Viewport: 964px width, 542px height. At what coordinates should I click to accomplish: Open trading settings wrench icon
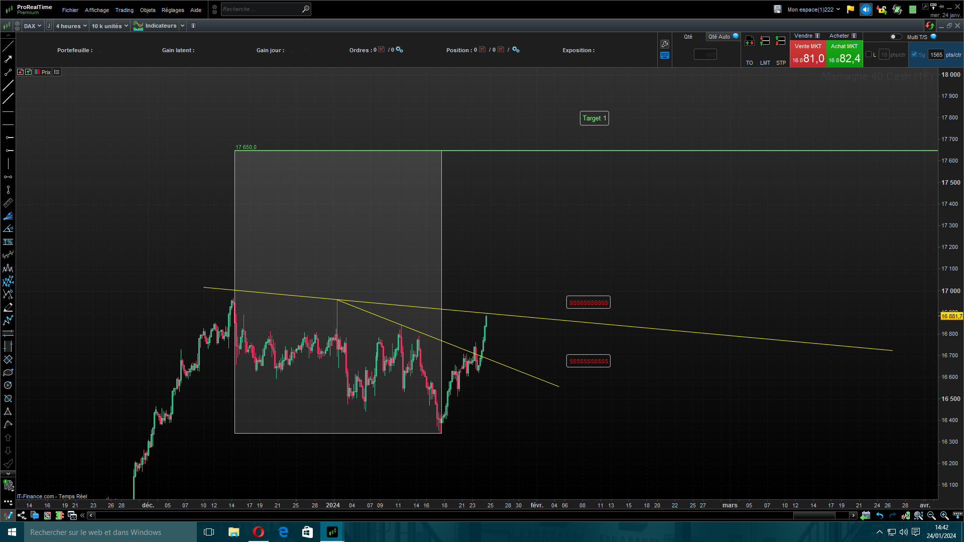pyautogui.click(x=665, y=44)
